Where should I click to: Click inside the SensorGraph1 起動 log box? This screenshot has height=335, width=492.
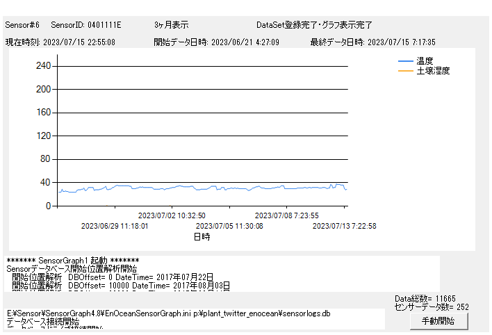click(x=222, y=272)
